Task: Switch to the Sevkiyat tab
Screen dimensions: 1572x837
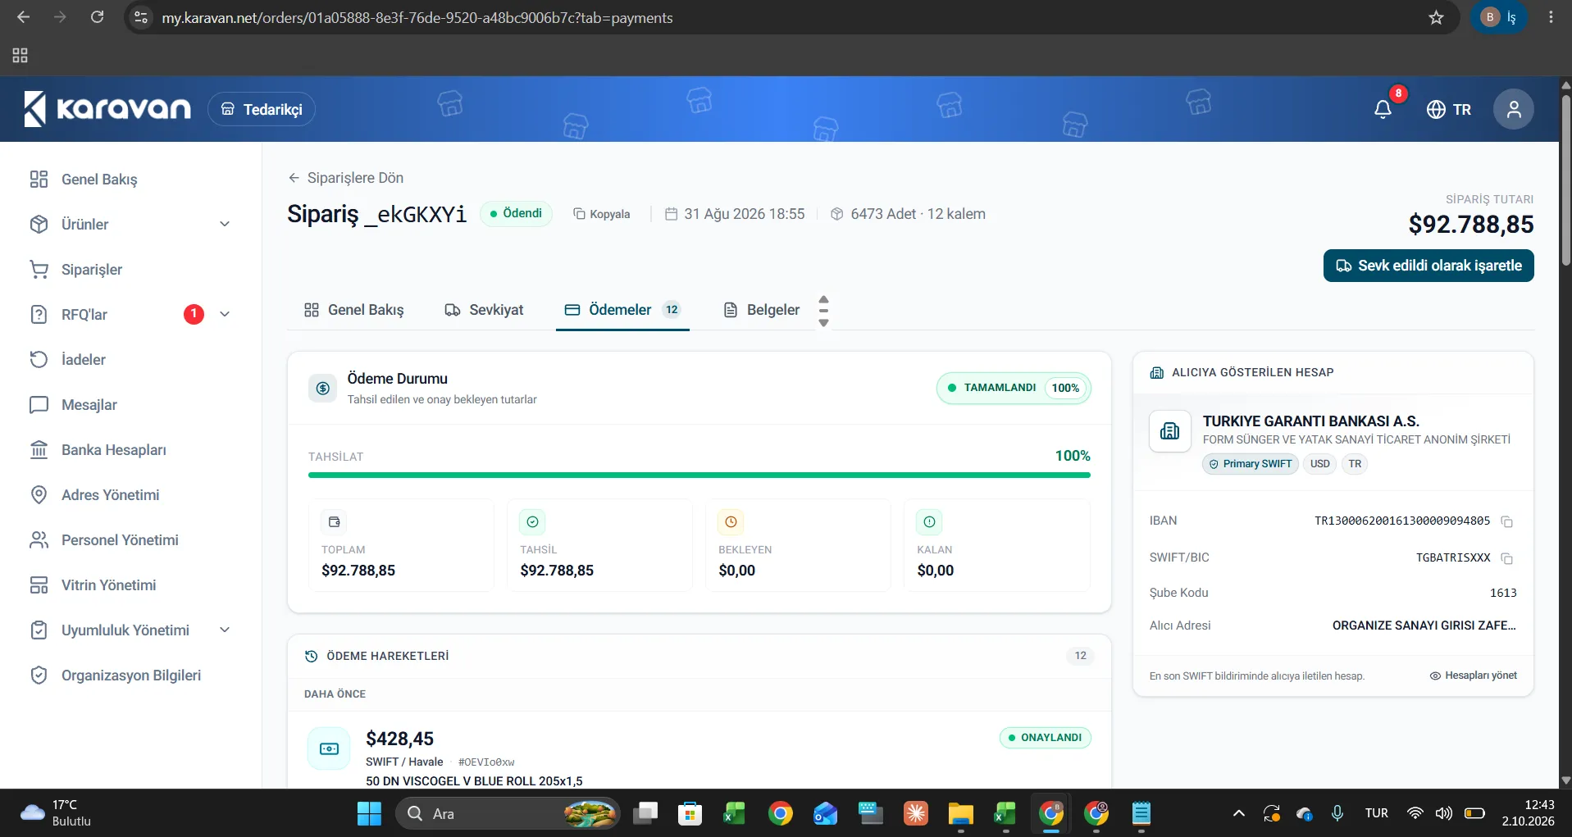Action: (484, 310)
